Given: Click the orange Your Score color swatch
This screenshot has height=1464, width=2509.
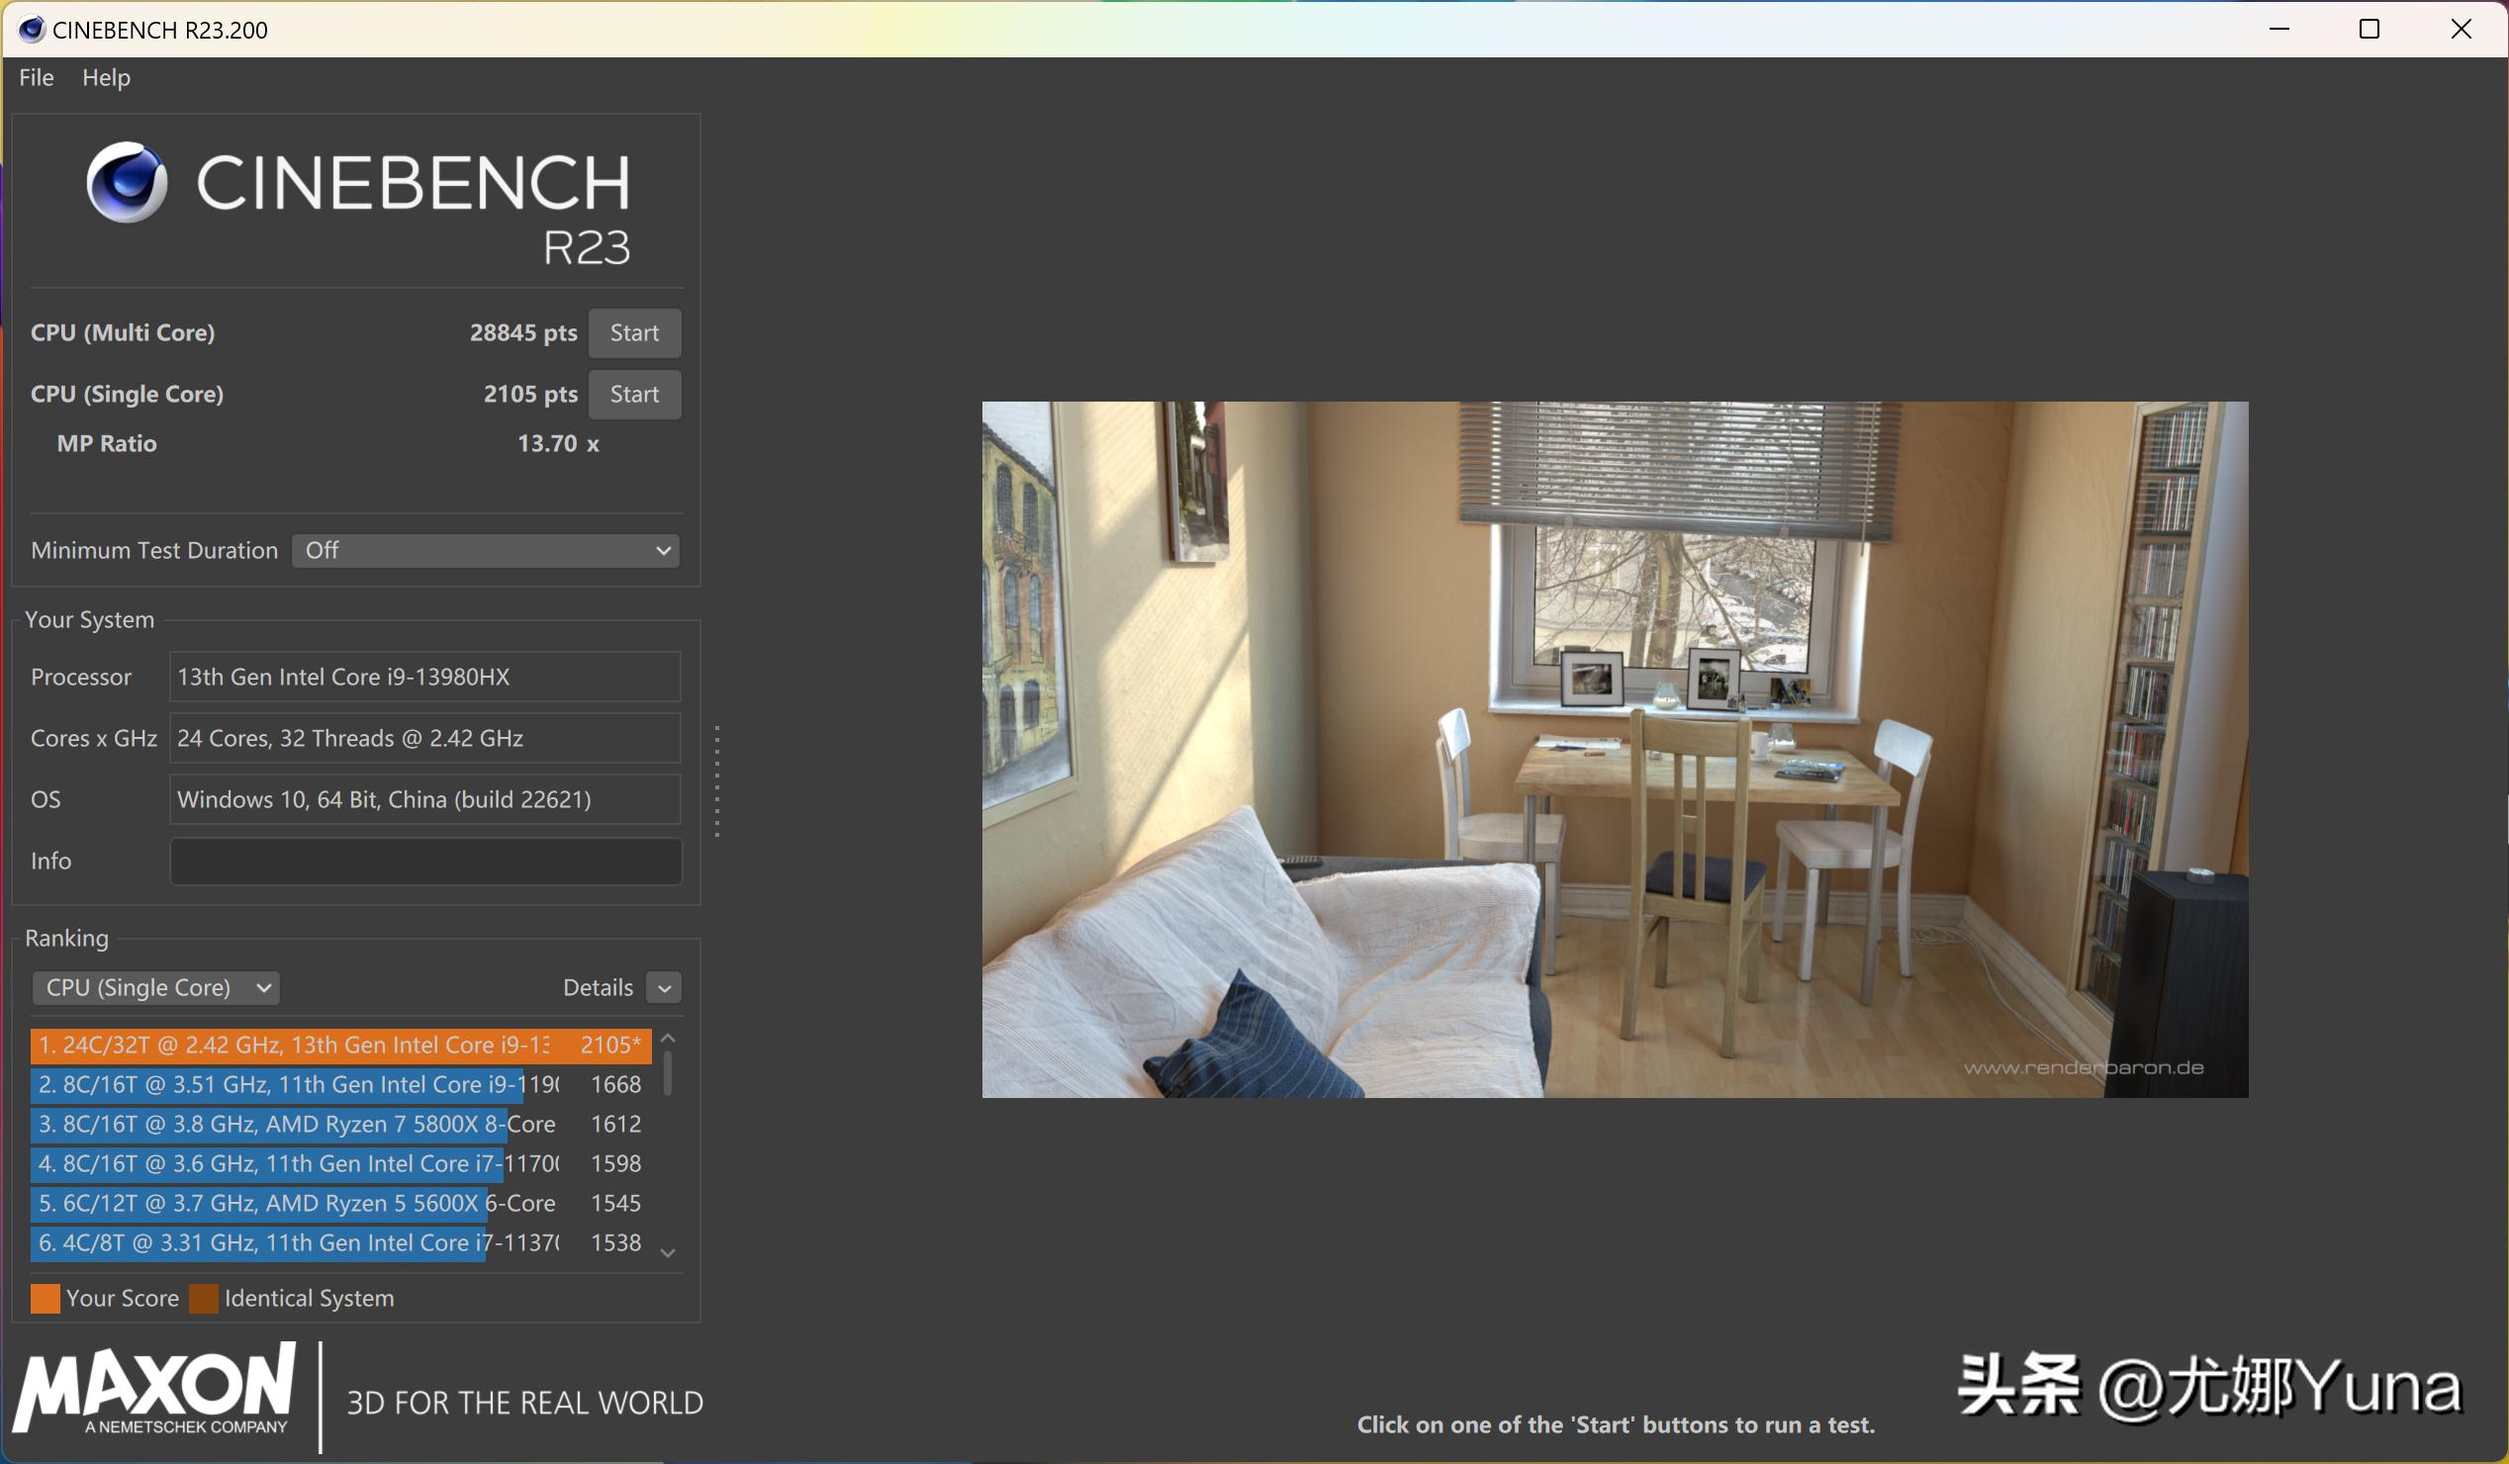Looking at the screenshot, I should point(45,1299).
